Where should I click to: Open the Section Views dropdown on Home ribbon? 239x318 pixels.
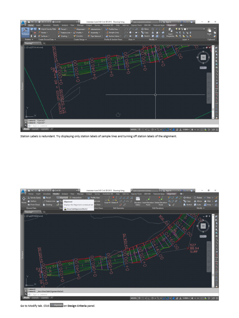113,36
